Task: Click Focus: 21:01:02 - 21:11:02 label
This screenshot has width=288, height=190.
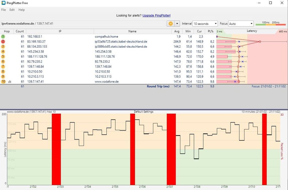Action: pos(269,86)
